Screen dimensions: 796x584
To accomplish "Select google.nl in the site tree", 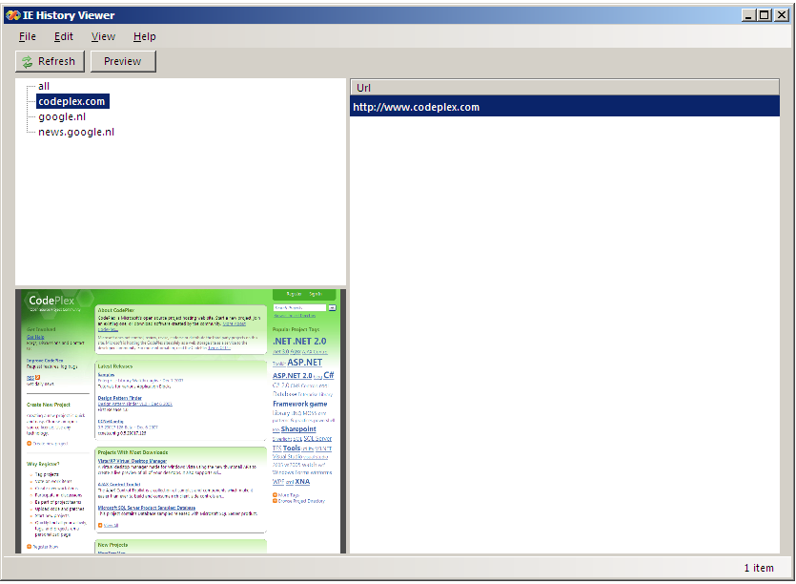I will [x=62, y=117].
